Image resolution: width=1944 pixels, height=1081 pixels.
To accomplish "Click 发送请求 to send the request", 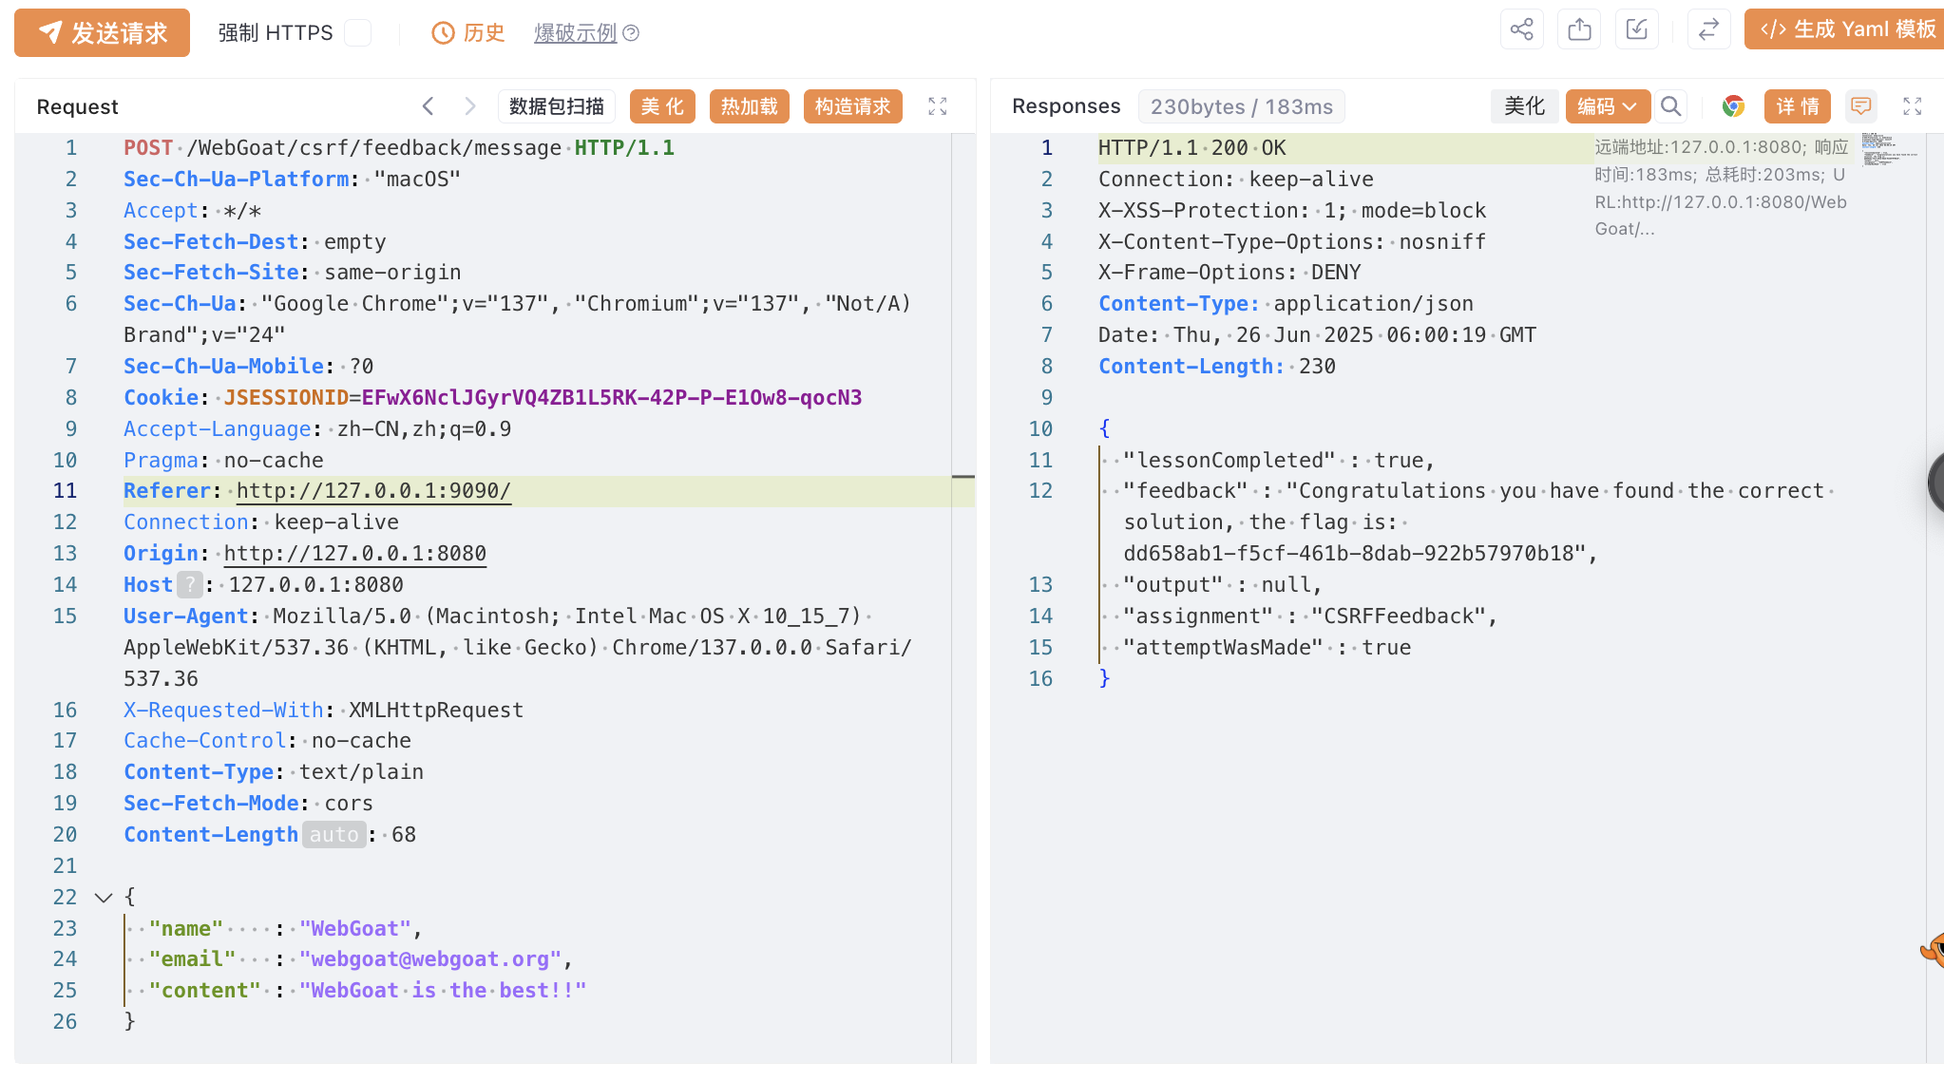I will point(102,33).
